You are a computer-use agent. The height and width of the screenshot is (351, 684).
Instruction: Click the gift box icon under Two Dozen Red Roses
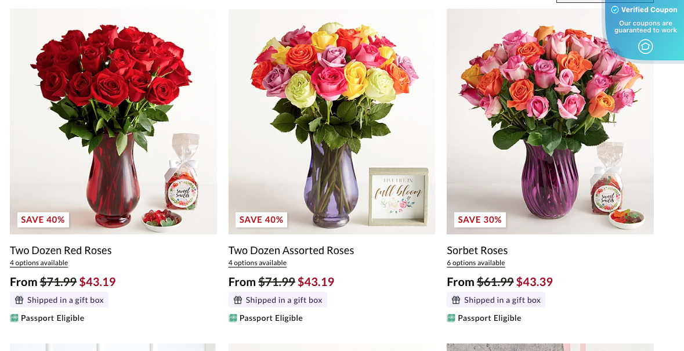point(19,300)
